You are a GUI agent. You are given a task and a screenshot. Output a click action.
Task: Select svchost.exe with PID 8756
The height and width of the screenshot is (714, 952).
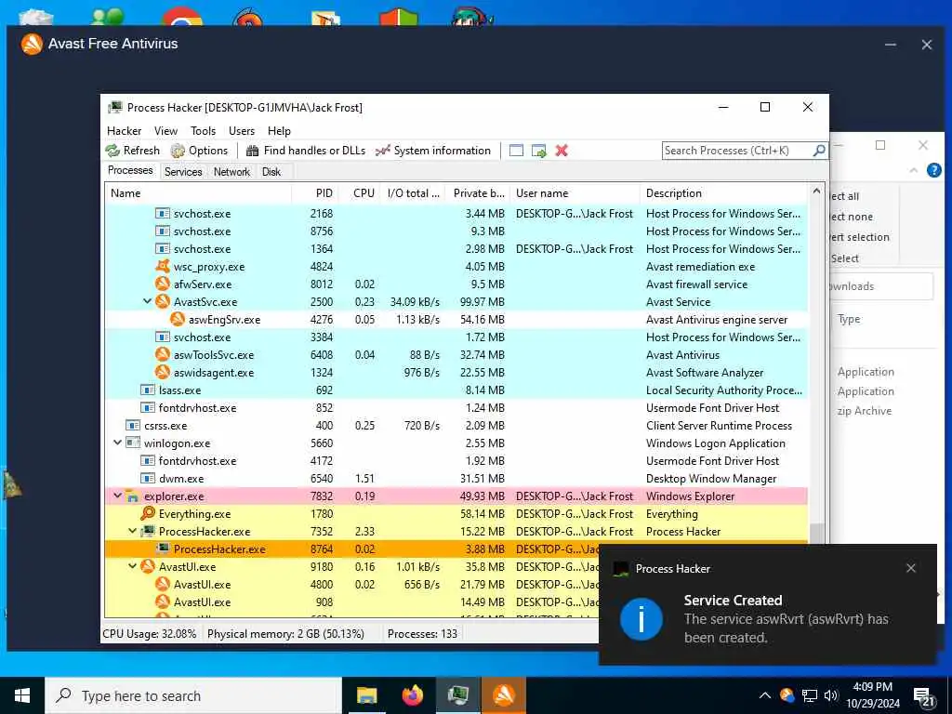coord(456,231)
